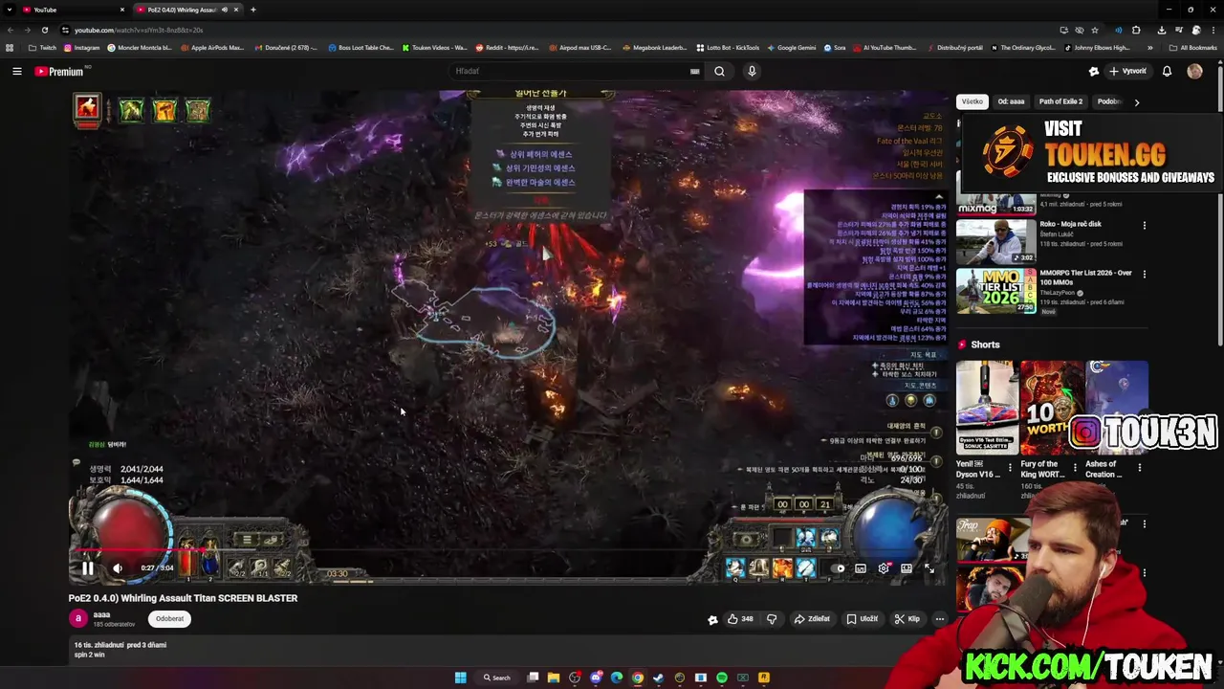Open the Twitch bookmark
This screenshot has width=1224, height=689.
[x=42, y=48]
